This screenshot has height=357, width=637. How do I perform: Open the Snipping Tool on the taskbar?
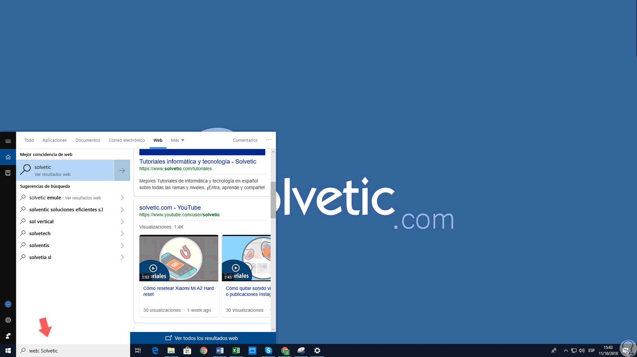pos(301,351)
